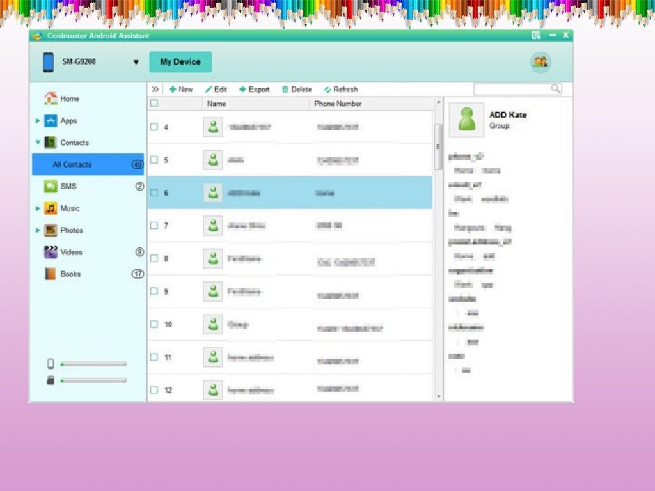Click the Contacts book icon
This screenshot has height=491, width=655.
(x=51, y=143)
